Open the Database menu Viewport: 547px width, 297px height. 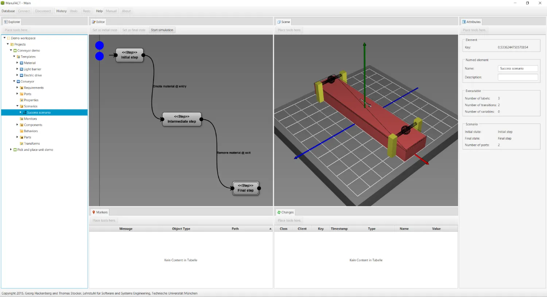(x=8, y=11)
